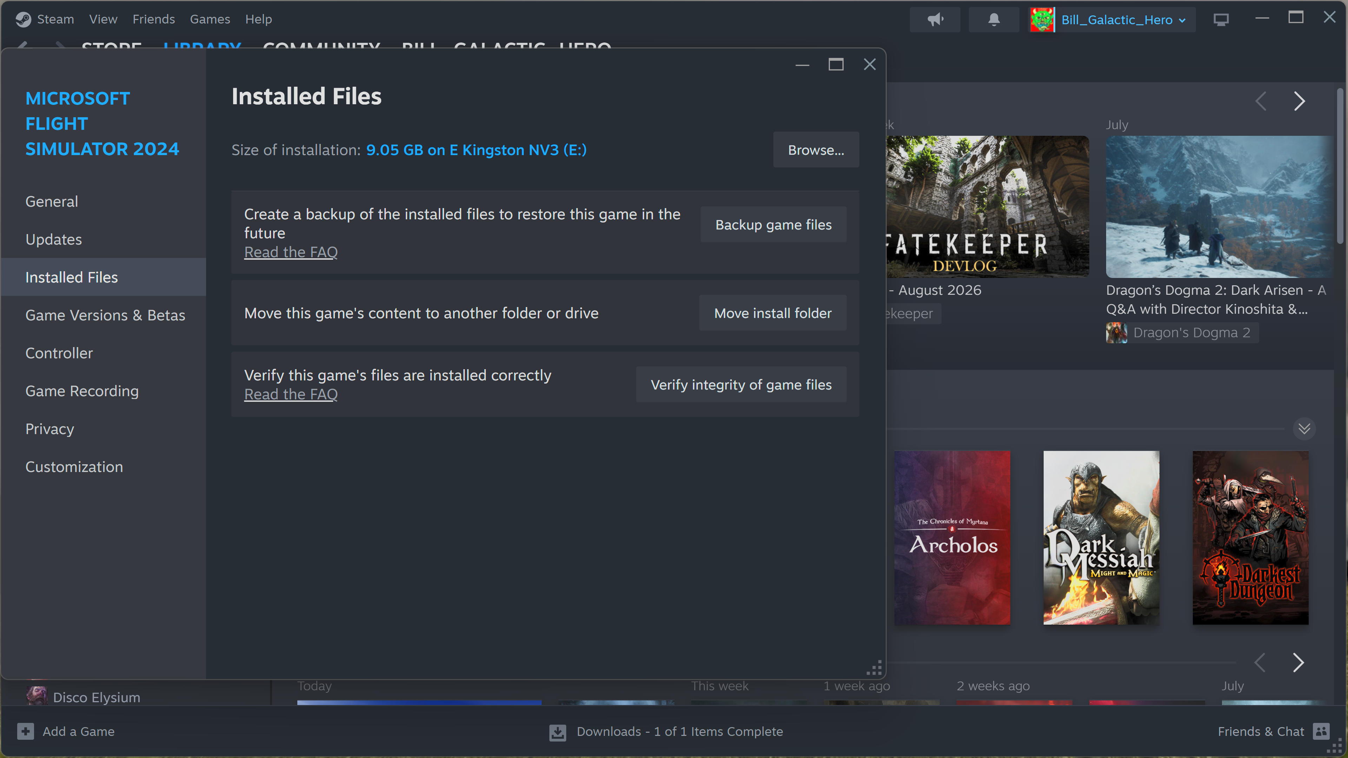Open the Darkest Dungeon game cover
Screen dimensions: 1348x758
pos(1251,538)
